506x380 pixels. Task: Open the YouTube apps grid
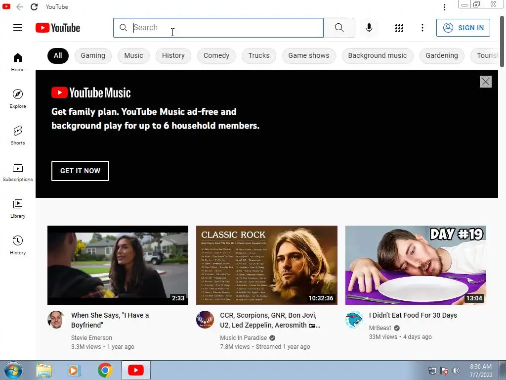pyautogui.click(x=399, y=28)
